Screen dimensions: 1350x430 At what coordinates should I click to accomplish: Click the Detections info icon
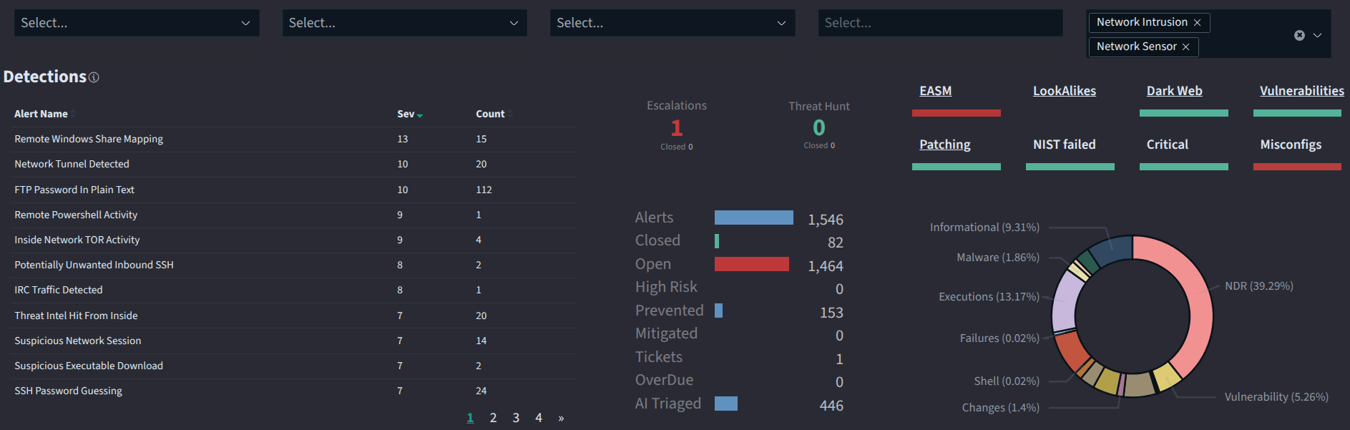pyautogui.click(x=94, y=77)
